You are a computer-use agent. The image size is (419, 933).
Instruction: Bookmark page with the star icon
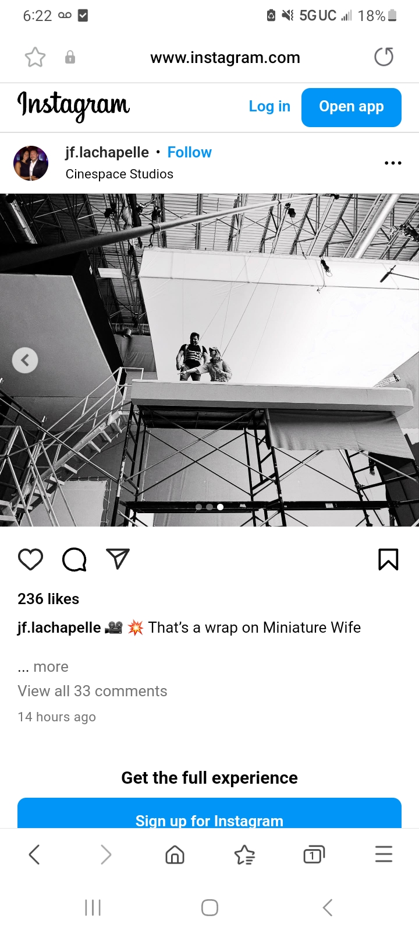point(35,57)
